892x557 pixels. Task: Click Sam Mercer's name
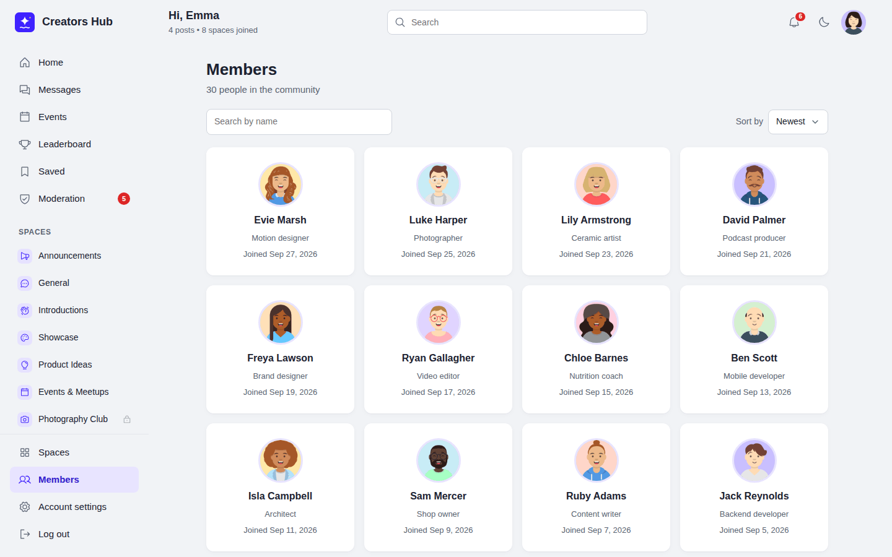point(438,496)
